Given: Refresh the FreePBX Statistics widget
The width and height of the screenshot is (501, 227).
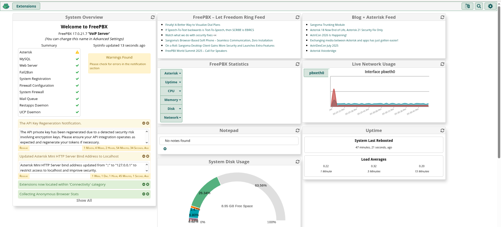Looking at the screenshot, I should (x=297, y=64).
